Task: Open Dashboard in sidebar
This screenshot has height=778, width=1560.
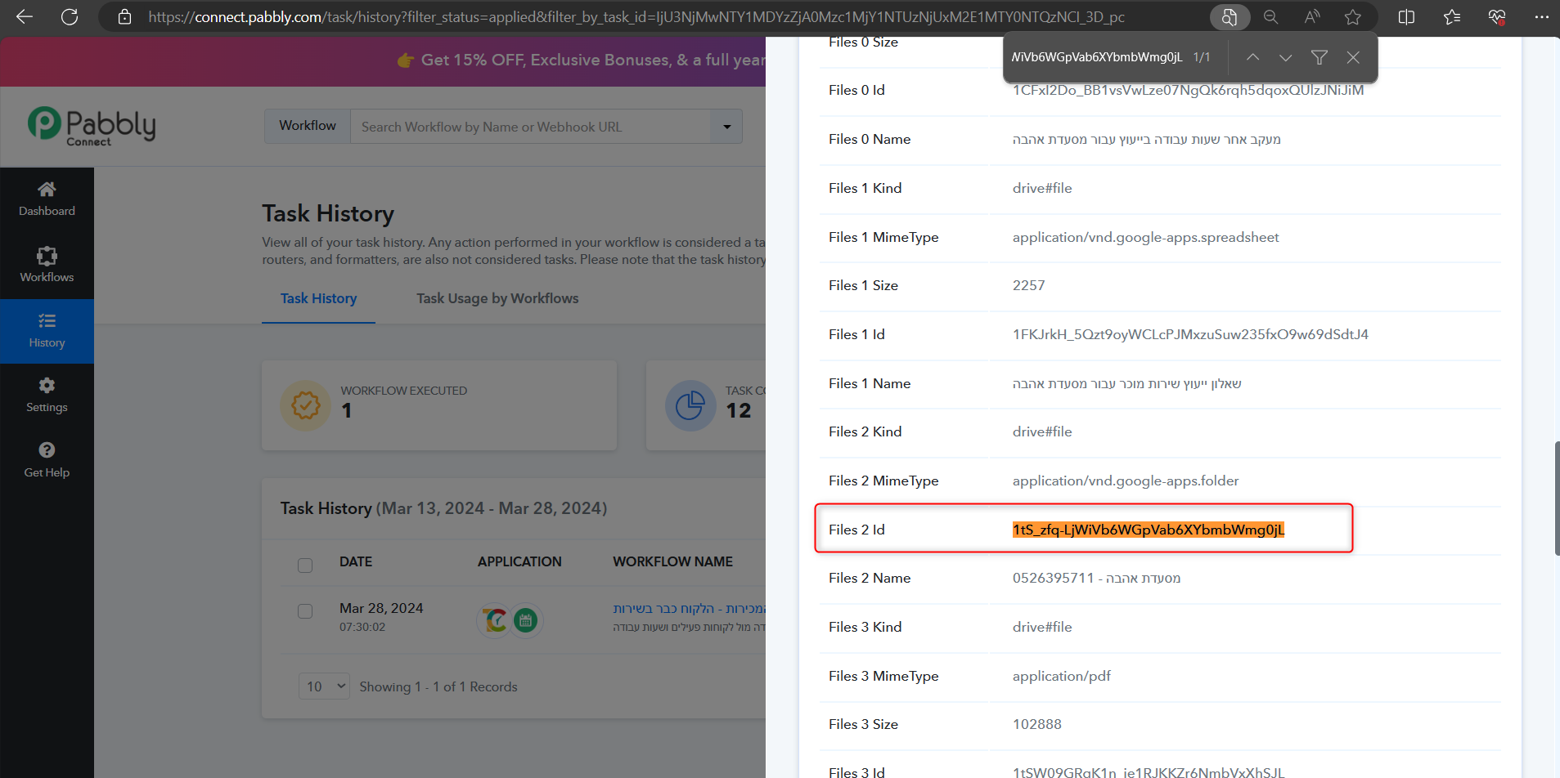Action: click(x=47, y=199)
